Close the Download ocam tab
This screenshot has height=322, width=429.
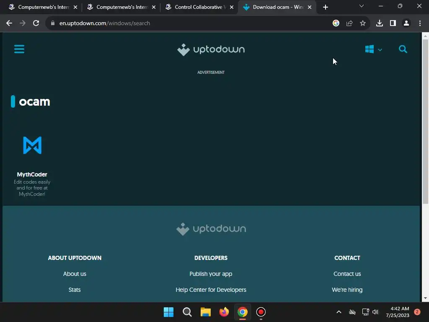point(310,7)
